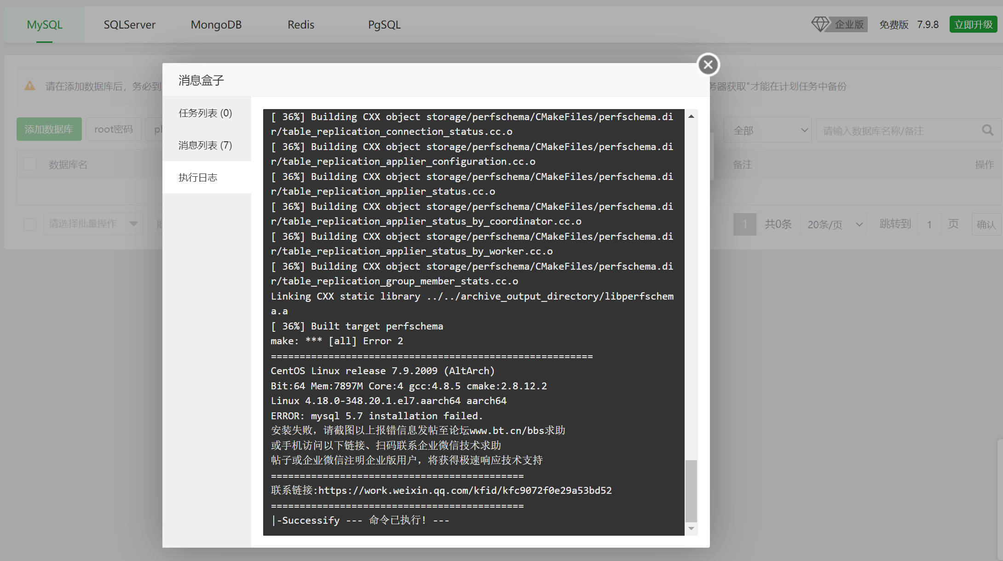This screenshot has height=561, width=1003.
Task: Click the diamond 企业版 icon
Action: click(x=820, y=24)
